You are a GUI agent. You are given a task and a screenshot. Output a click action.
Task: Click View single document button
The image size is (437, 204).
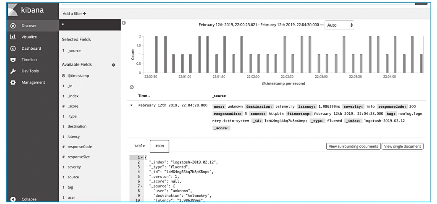pos(402,146)
